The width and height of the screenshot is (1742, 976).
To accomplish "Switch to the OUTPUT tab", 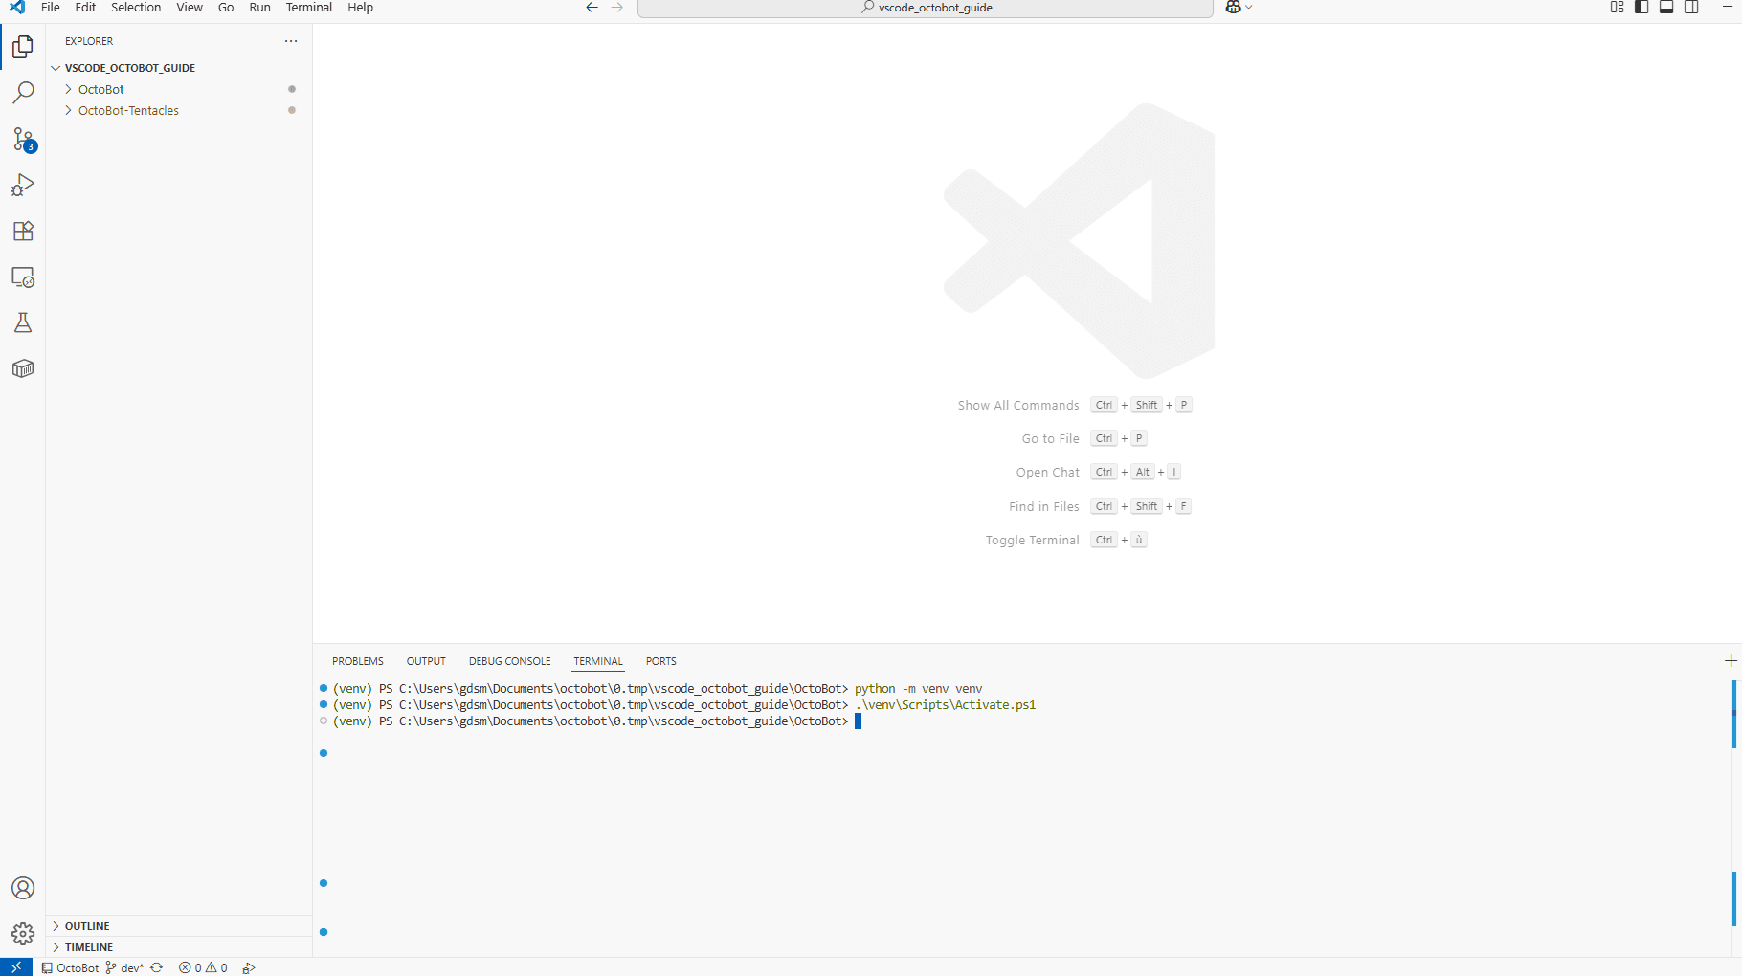I will point(426,661).
